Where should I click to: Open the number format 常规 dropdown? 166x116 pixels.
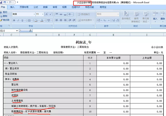click(x=118, y=14)
